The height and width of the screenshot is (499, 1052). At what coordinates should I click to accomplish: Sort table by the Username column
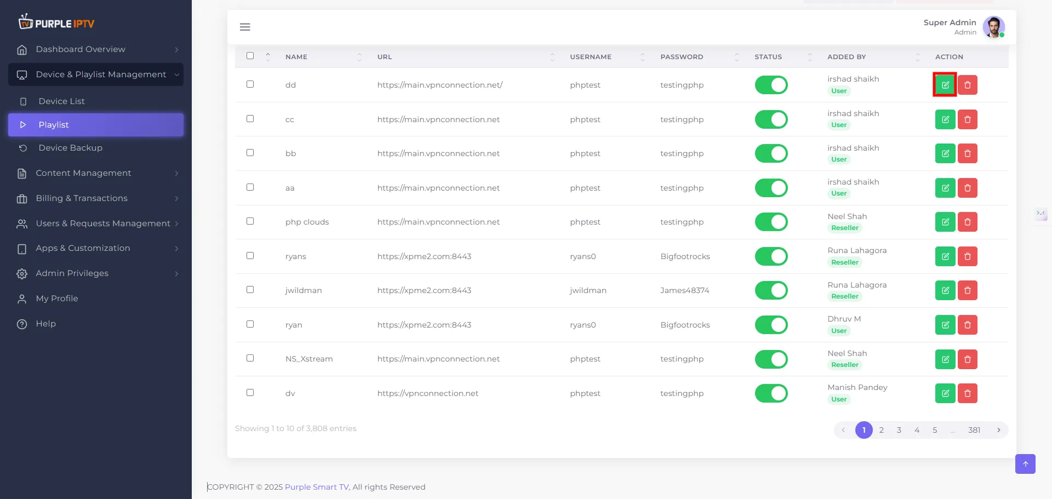coord(607,57)
